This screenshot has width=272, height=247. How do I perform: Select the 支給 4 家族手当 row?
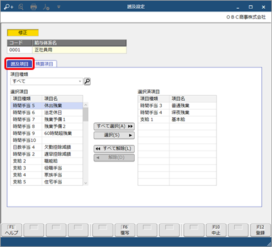pos(47,175)
